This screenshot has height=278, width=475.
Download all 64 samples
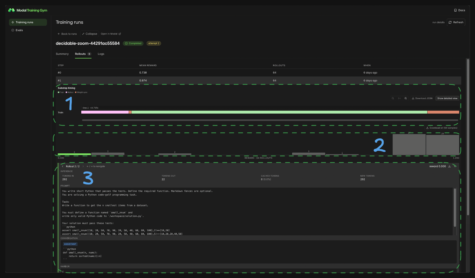[x=442, y=128]
